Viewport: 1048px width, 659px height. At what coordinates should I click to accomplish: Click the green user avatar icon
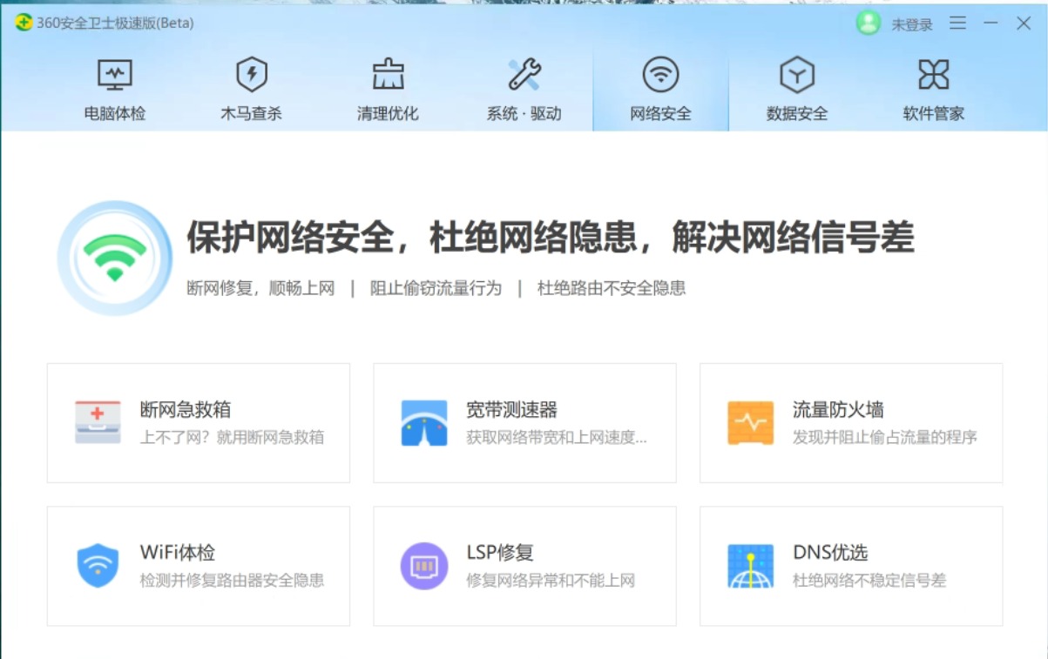click(869, 24)
